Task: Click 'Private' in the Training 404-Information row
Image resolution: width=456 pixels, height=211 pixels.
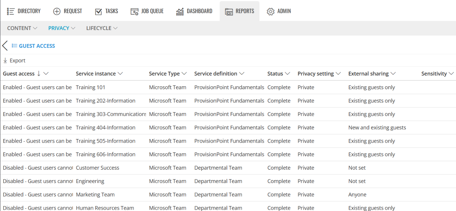Action: tap(306, 127)
